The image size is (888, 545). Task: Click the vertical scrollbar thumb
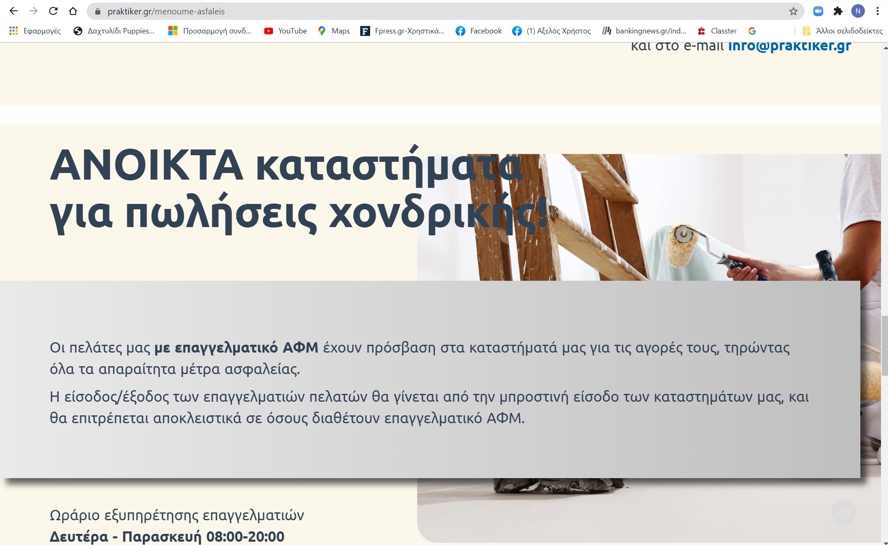click(x=884, y=345)
